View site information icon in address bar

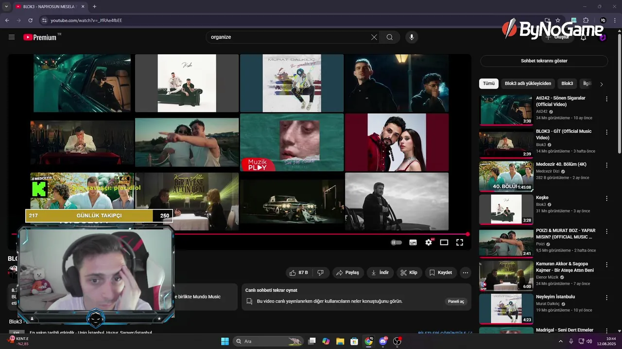(x=44, y=20)
